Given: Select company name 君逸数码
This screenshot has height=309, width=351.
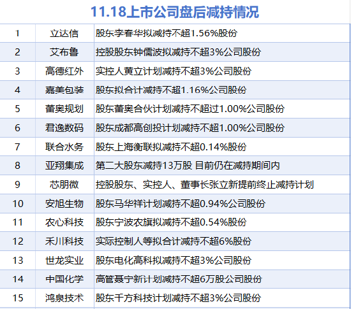Looking at the screenshot, I should [64, 128].
